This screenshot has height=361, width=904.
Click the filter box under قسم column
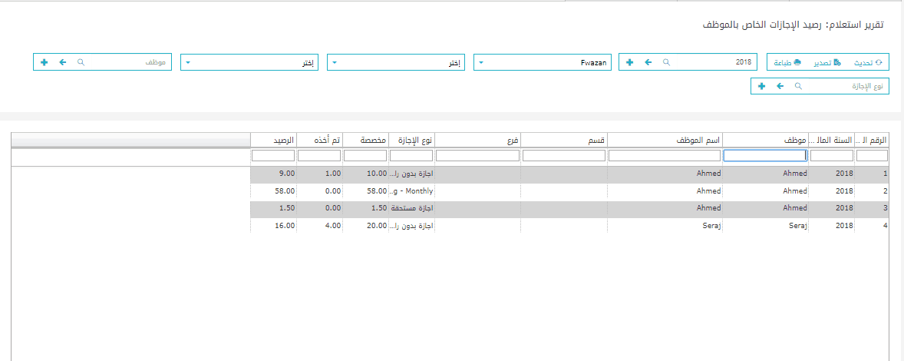pos(564,156)
